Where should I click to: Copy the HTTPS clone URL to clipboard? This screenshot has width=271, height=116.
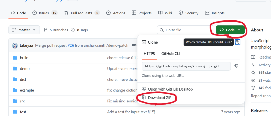(x=236, y=66)
